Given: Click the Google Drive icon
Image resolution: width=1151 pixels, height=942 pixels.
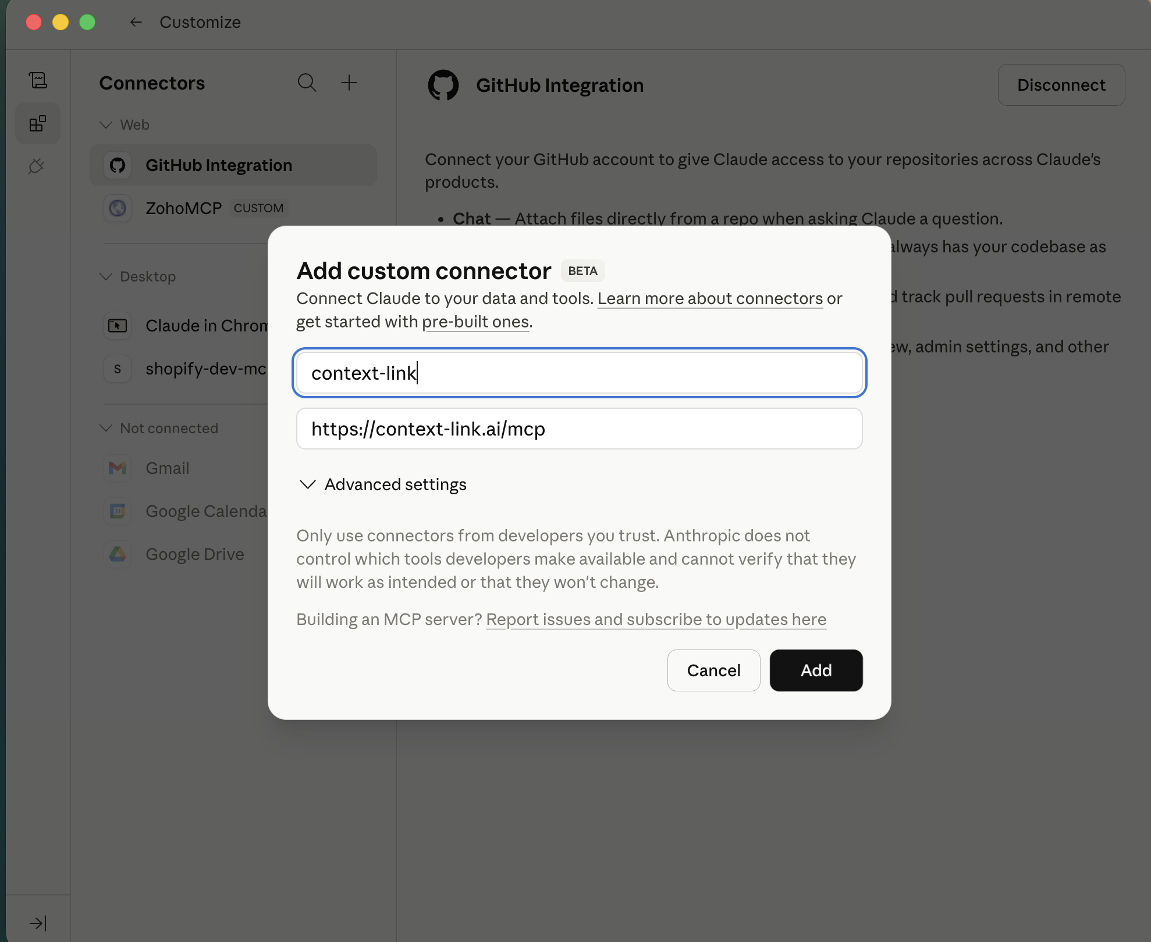Looking at the screenshot, I should 118,554.
